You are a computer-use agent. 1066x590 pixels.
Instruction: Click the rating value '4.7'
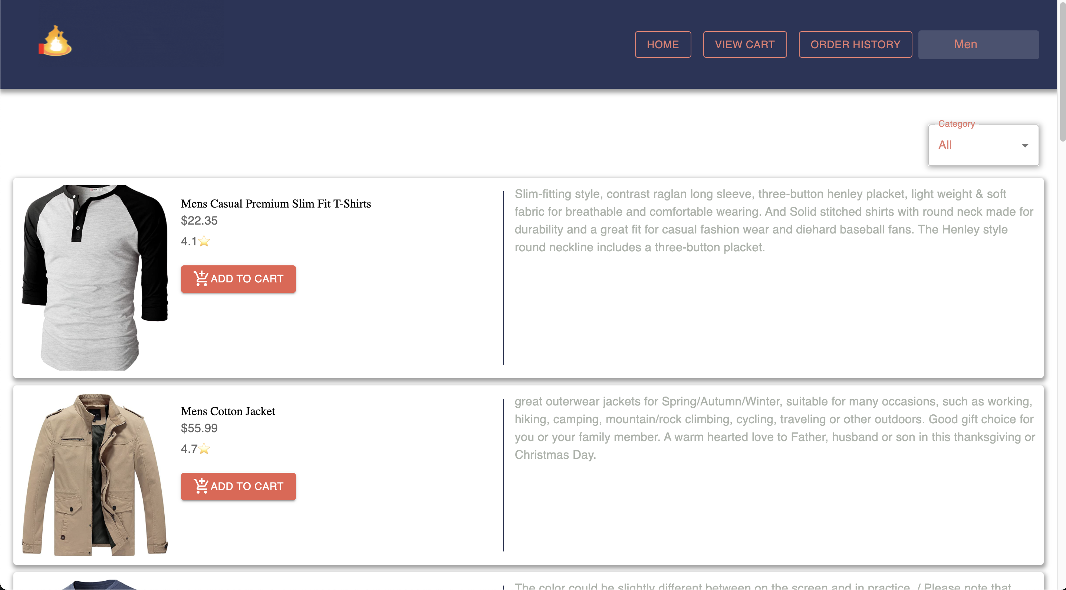[x=189, y=449]
